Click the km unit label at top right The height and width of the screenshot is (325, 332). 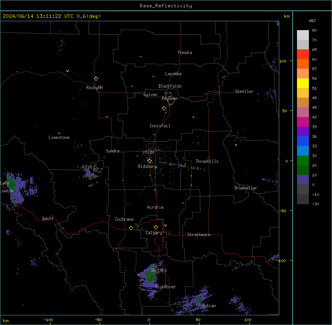coord(287,16)
